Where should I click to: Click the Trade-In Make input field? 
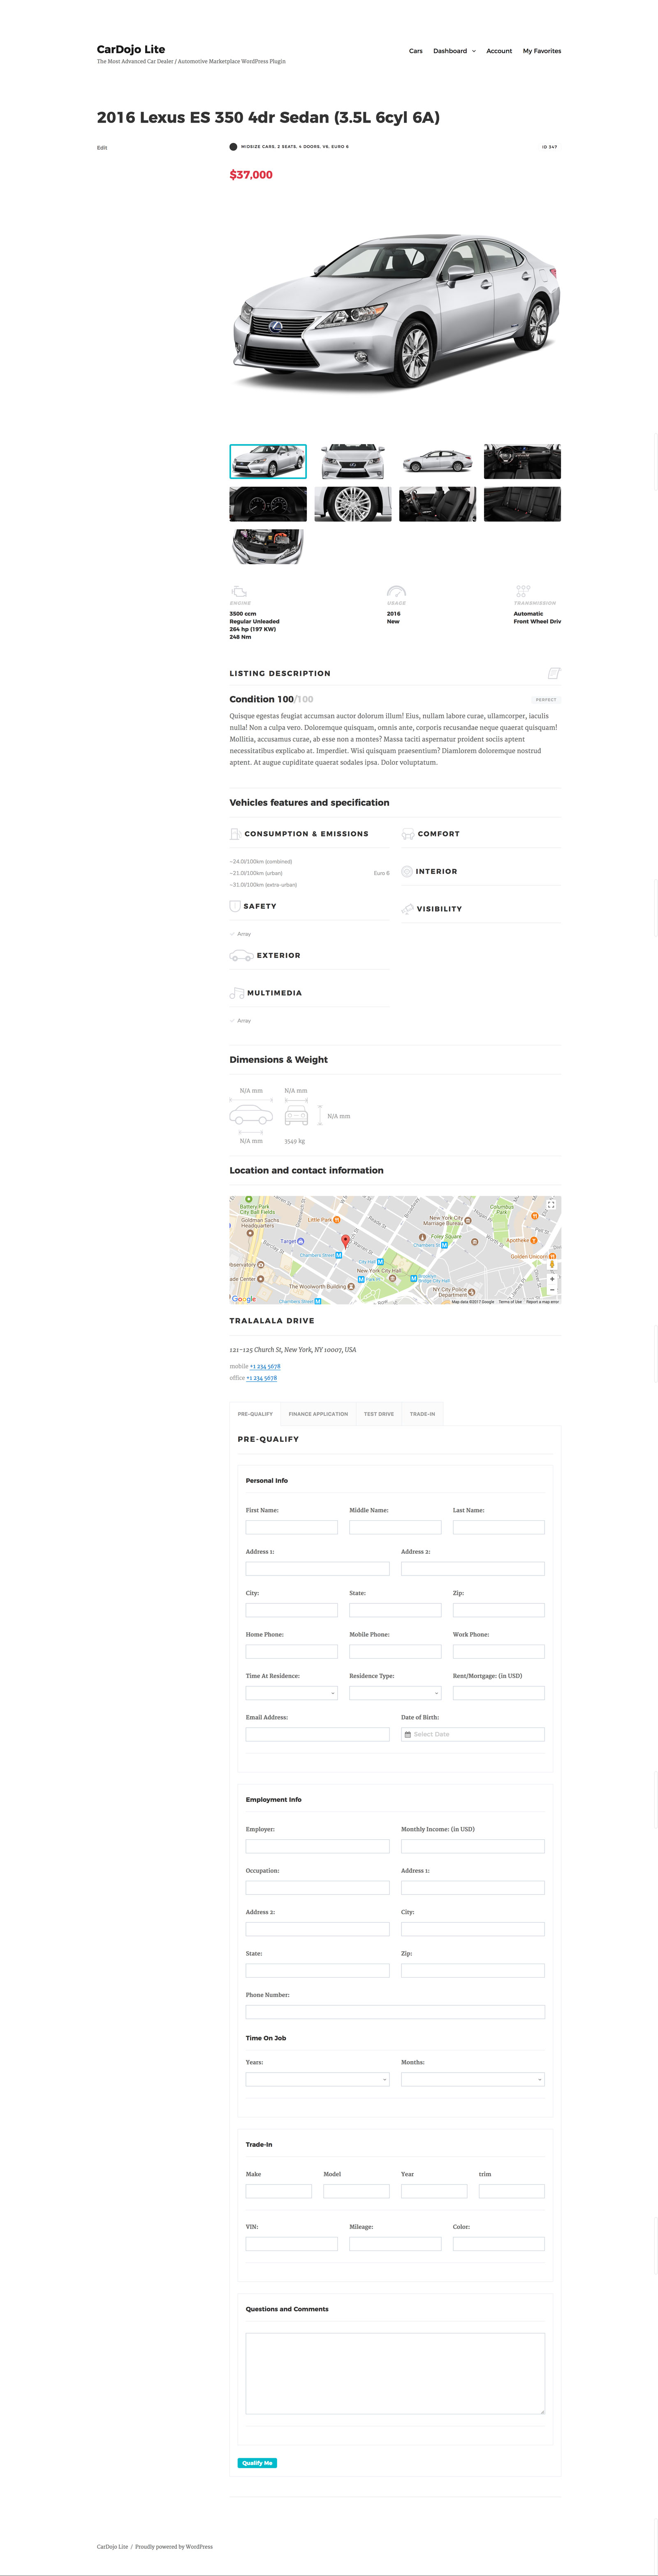pos(278,2191)
